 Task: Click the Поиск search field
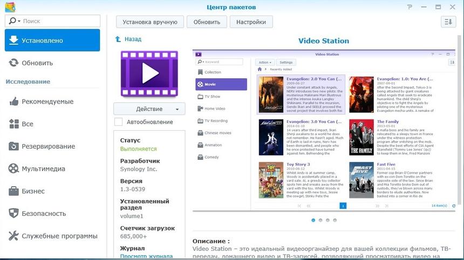coord(52,21)
